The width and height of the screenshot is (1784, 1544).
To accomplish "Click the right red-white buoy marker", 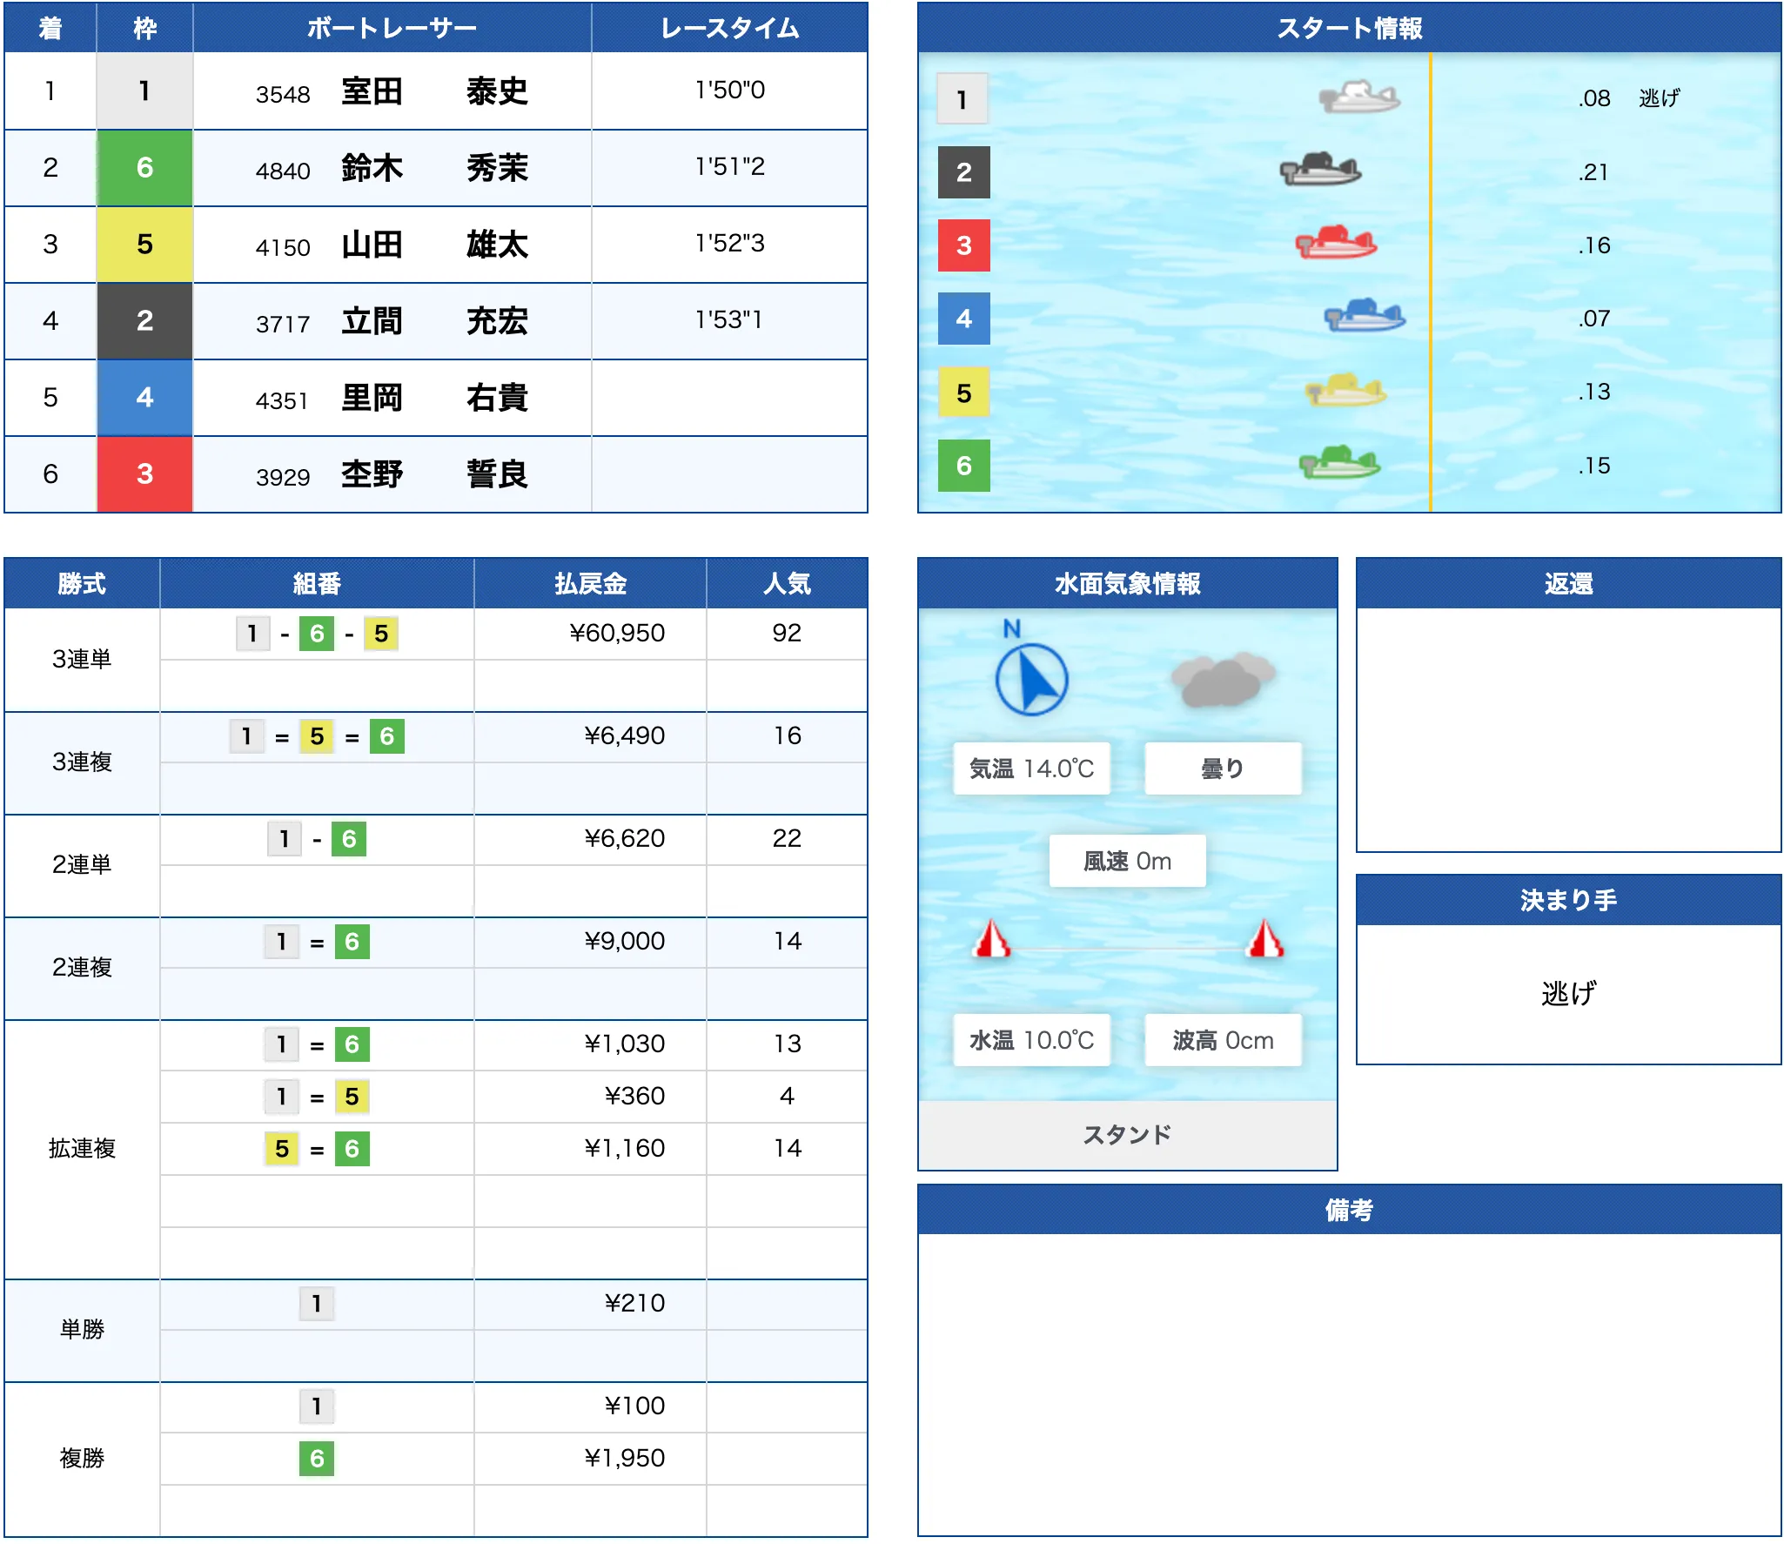I will point(1265,938).
